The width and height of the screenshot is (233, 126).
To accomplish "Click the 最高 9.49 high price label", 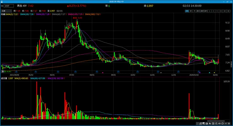I will click(x=77, y=18).
